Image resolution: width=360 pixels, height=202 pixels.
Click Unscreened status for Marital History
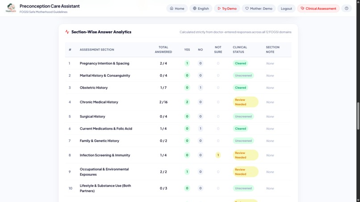243,75
